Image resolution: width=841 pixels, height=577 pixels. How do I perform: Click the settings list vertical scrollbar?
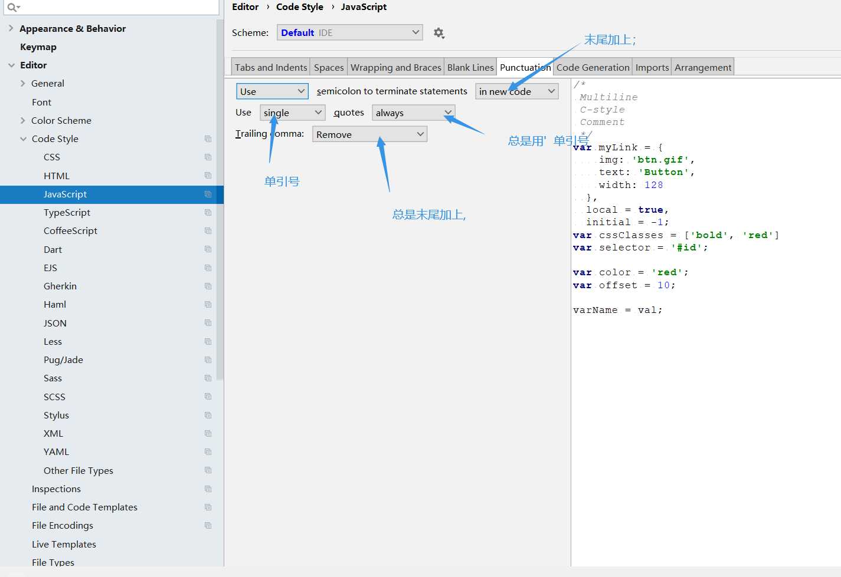click(x=220, y=200)
